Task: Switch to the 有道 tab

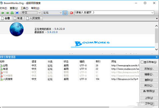Action: 18,18
